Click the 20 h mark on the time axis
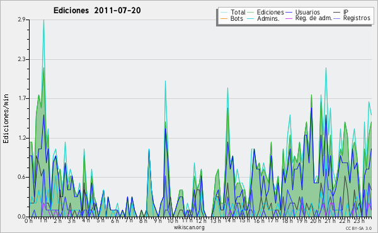 tap(316, 220)
